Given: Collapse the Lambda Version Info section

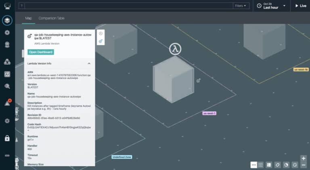Looking at the screenshot, I should point(89,63).
